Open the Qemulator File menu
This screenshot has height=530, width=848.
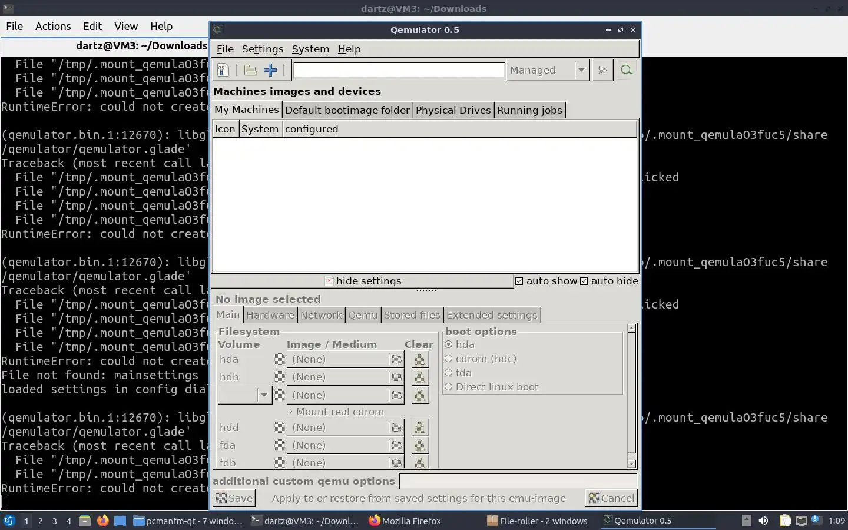(225, 49)
